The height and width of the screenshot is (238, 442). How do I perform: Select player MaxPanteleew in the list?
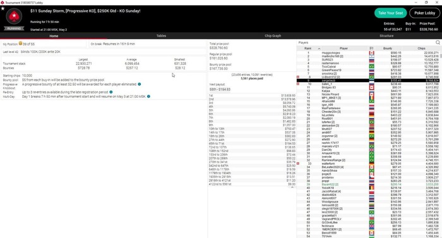(331, 109)
